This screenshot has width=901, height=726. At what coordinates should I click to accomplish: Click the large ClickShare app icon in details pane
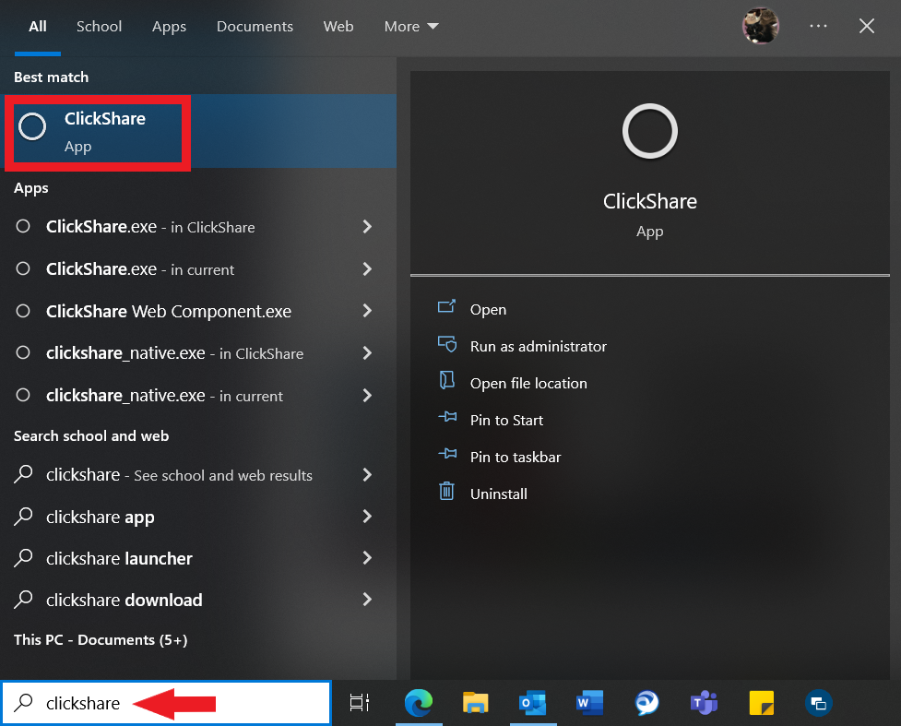click(650, 131)
